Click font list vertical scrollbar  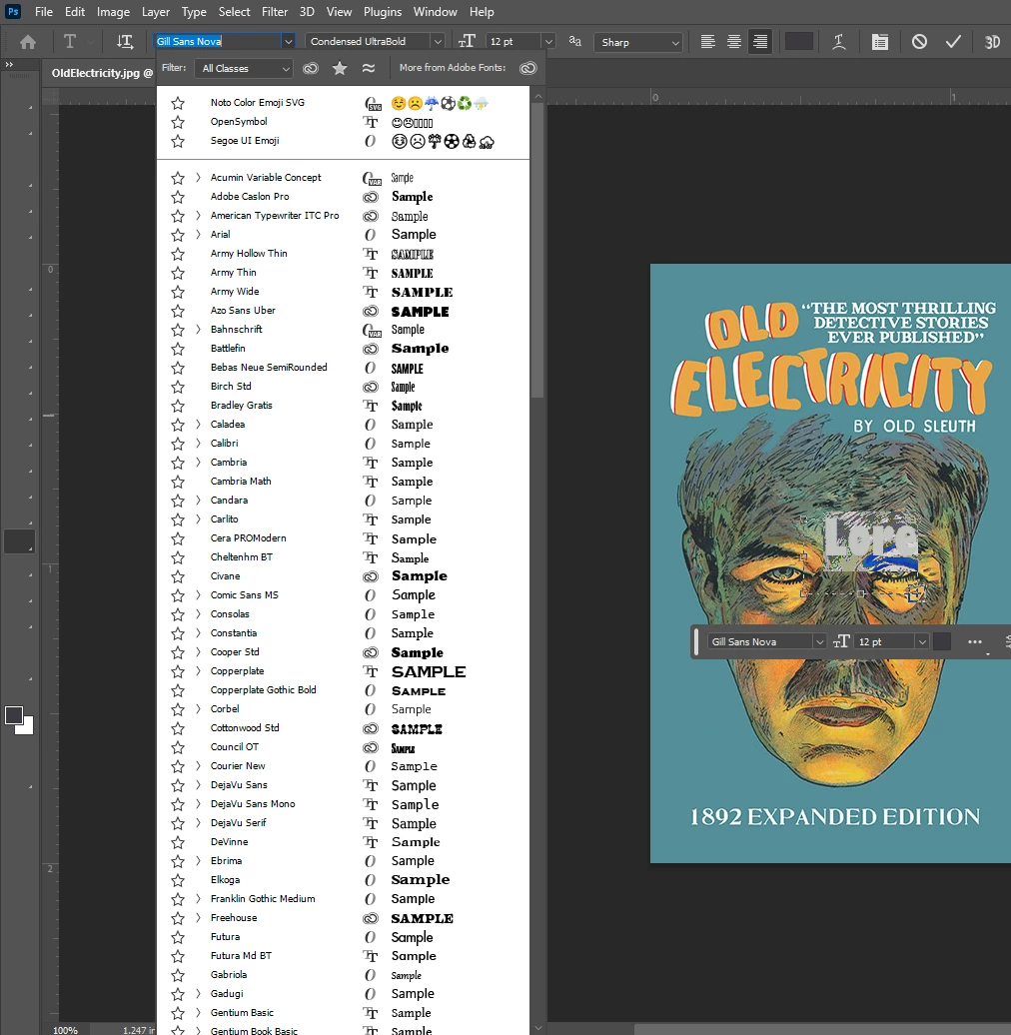[537, 249]
